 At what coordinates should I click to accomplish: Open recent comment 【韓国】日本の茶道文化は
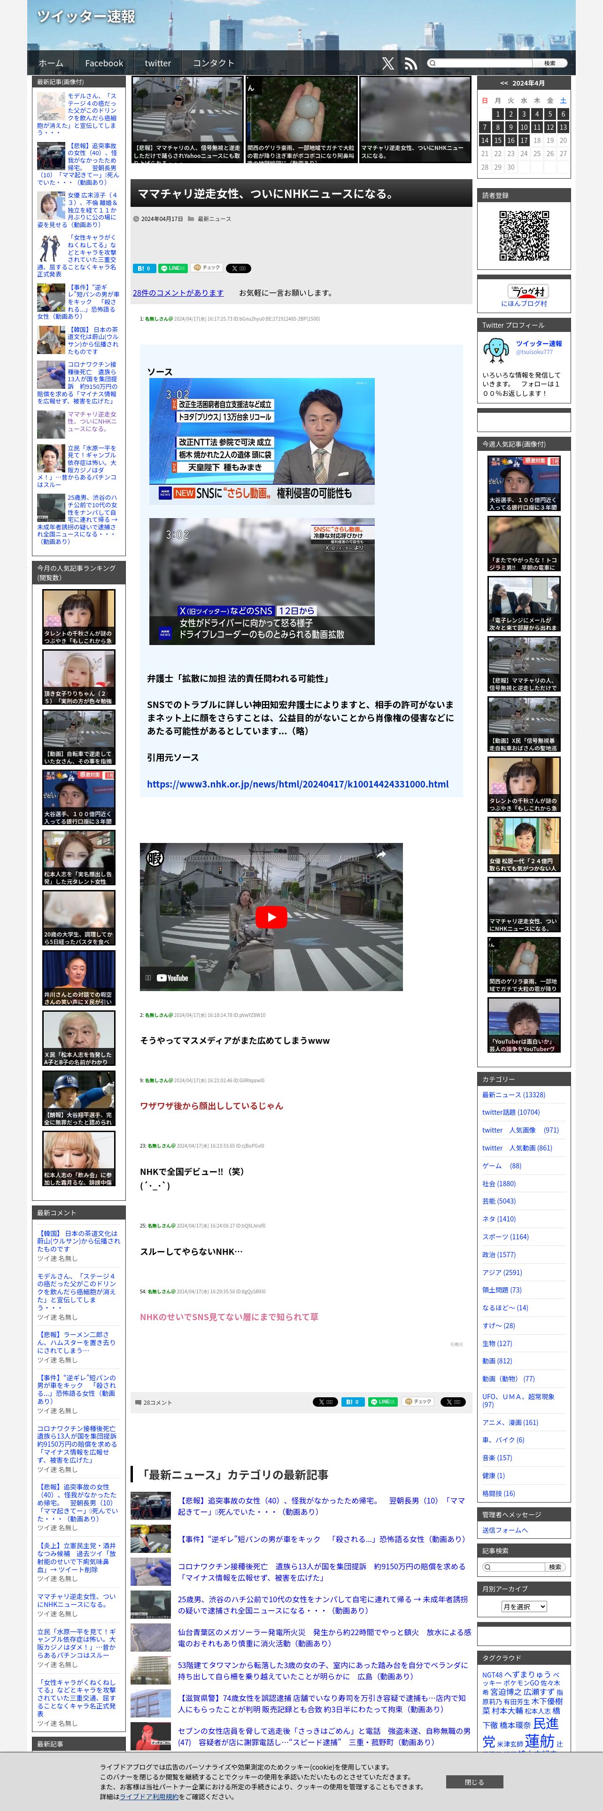click(x=78, y=1241)
